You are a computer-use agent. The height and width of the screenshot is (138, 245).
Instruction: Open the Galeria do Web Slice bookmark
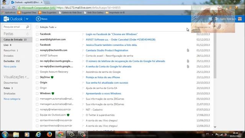[x=70, y=13]
